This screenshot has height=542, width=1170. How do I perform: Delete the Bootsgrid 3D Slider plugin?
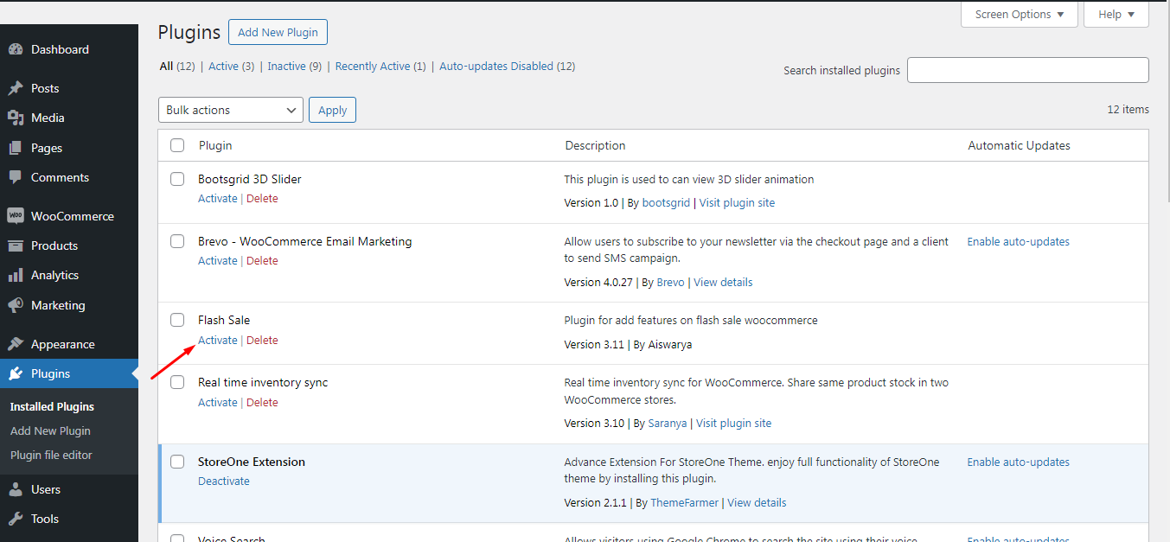click(262, 199)
